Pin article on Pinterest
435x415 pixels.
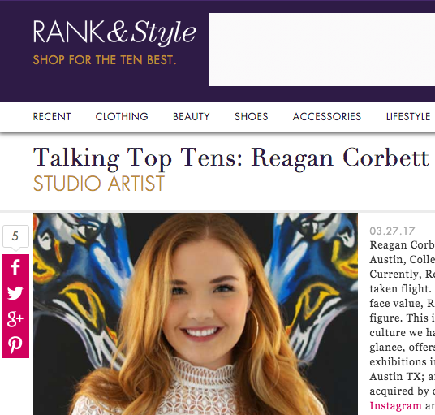15,345
